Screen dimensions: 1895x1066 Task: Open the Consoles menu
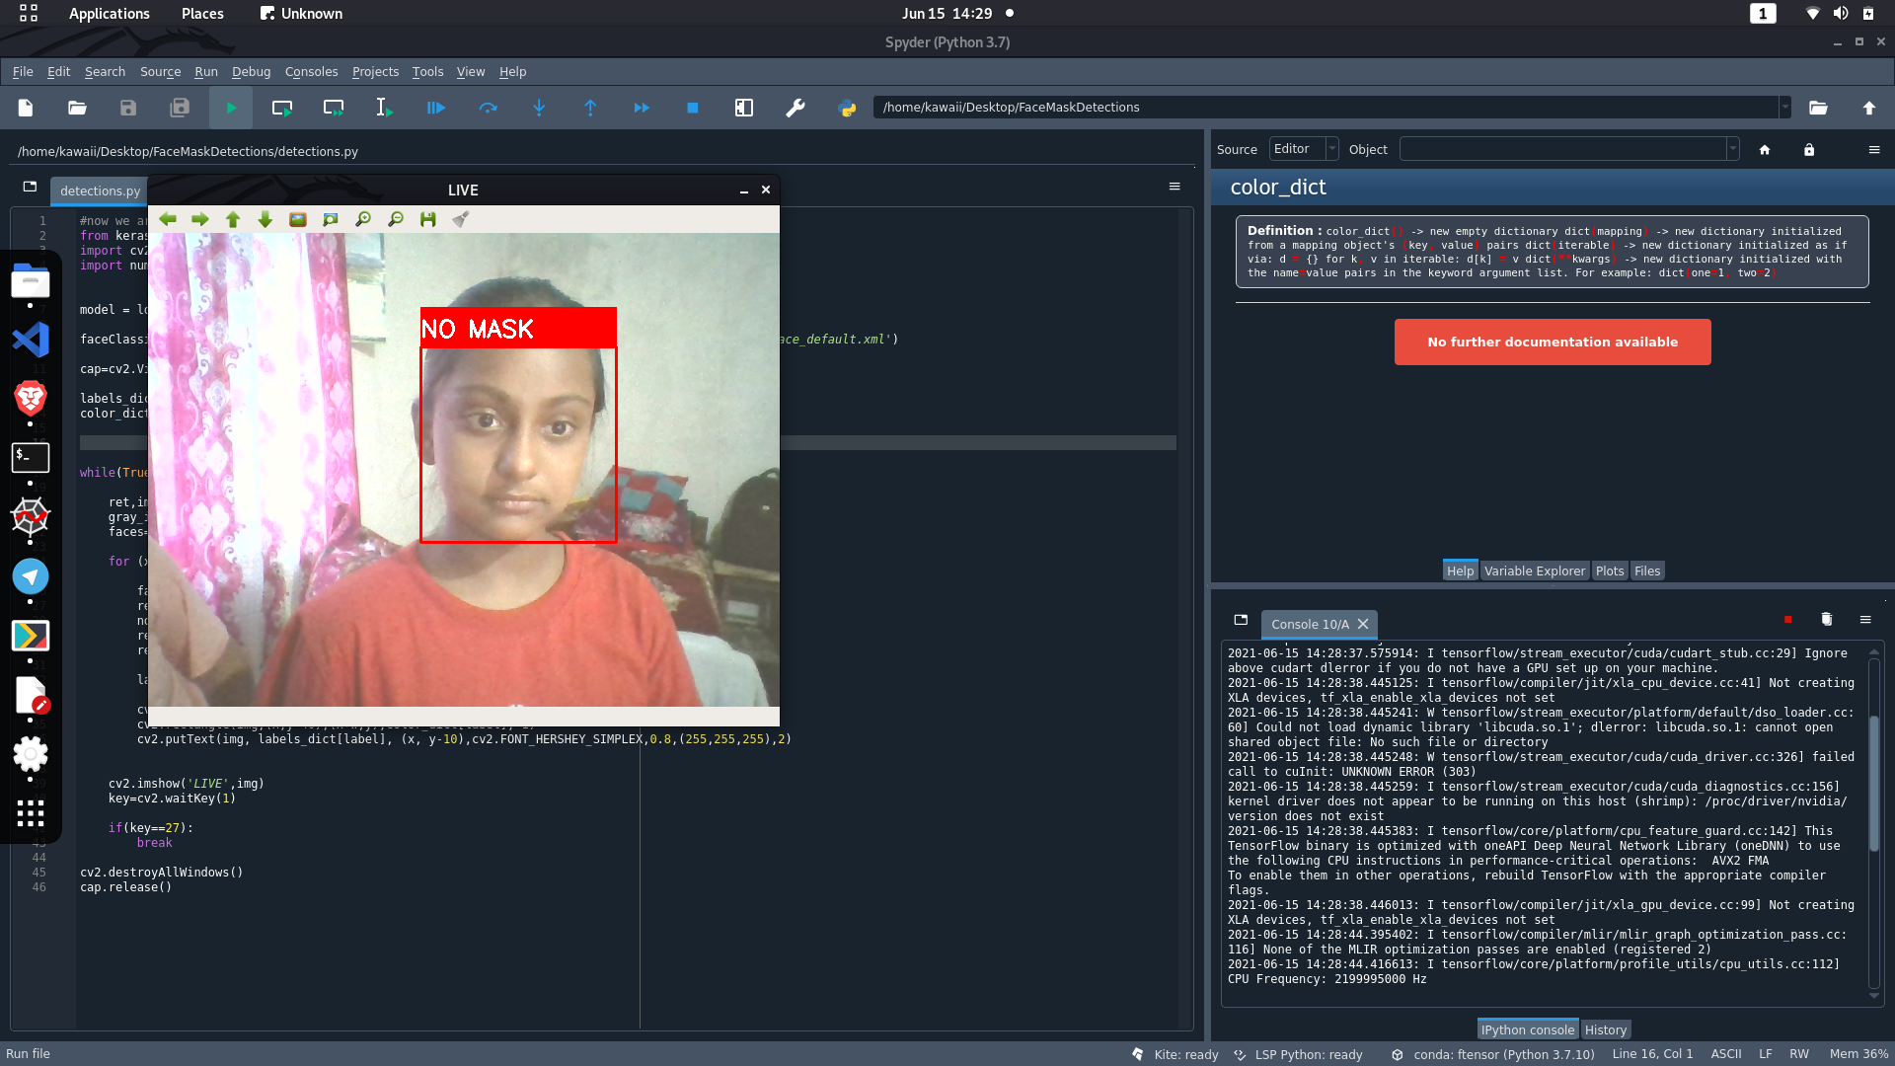[x=311, y=71]
